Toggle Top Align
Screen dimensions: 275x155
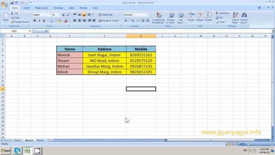[x=75, y=15]
